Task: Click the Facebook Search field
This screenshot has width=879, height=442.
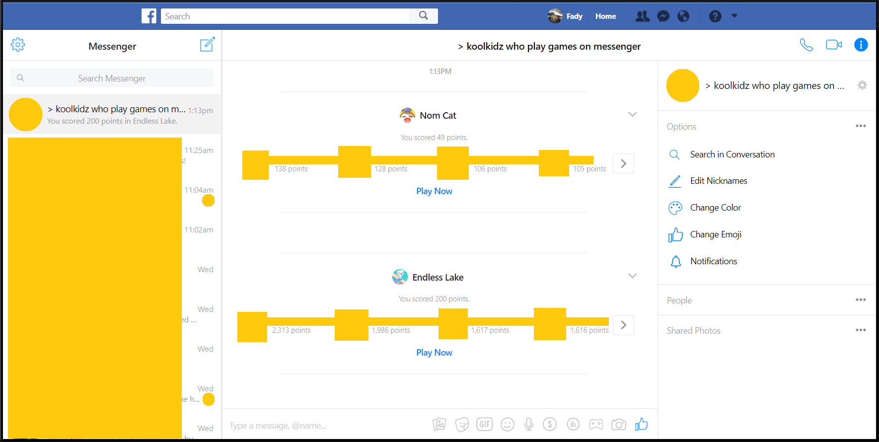Action: [x=286, y=16]
